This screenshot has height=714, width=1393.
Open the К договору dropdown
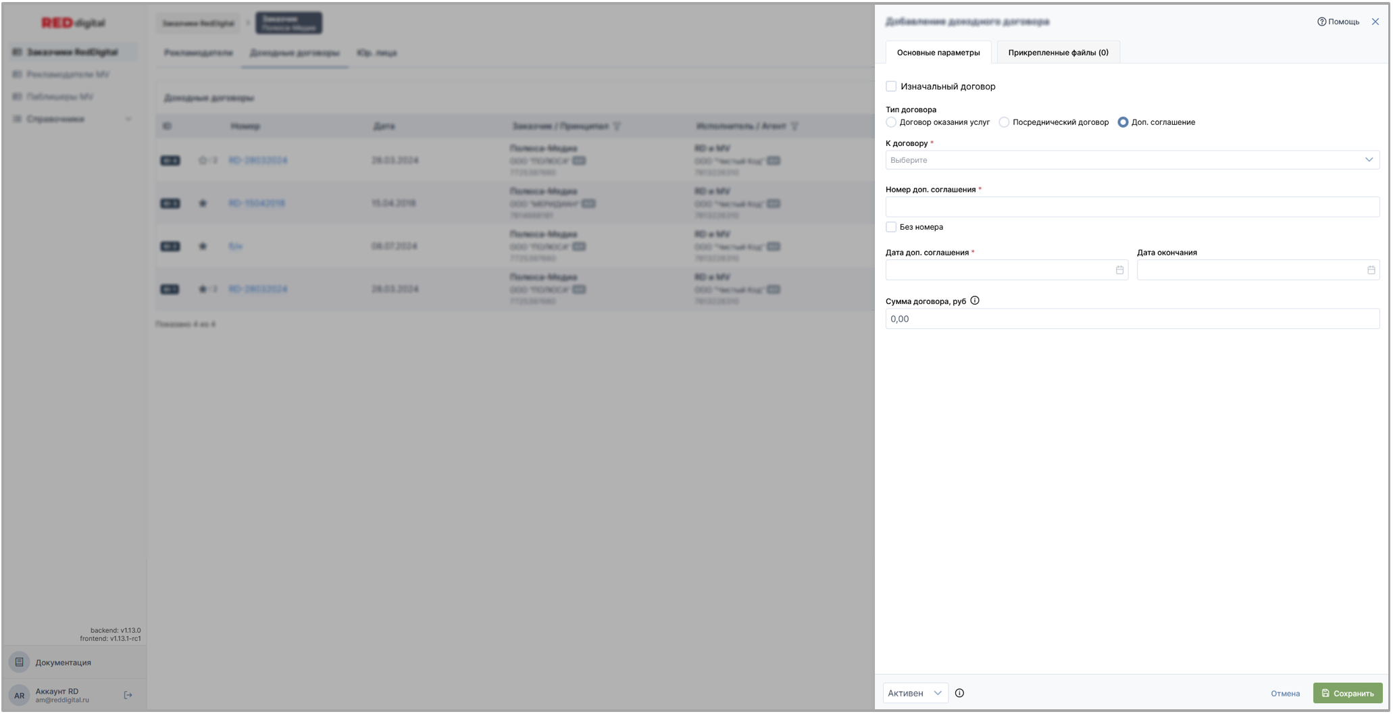tap(1132, 160)
